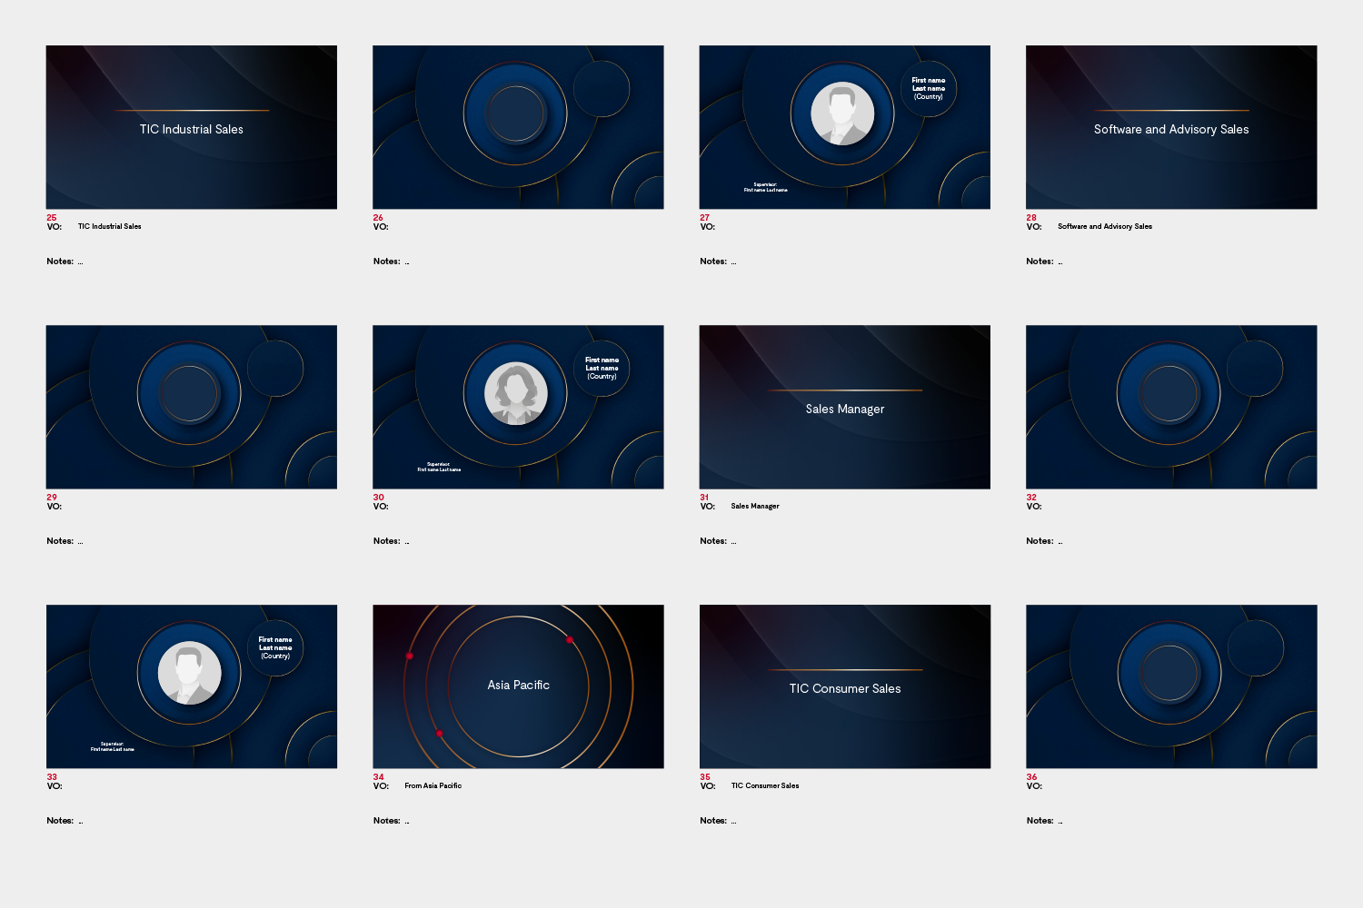Open storyboard frame 26 thumbnail

coord(518,127)
